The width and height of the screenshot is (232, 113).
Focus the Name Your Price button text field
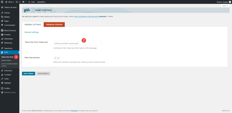point(78,43)
